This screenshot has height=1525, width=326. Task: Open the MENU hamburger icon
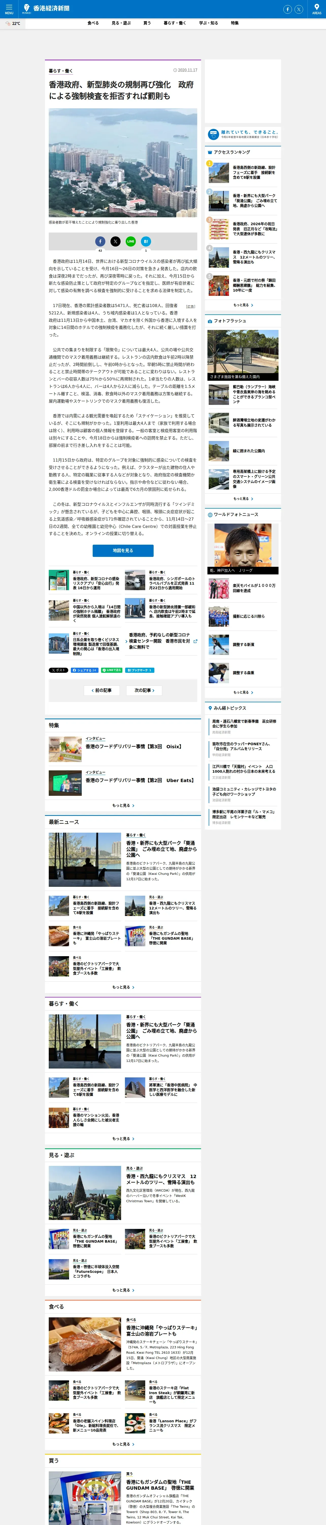click(x=9, y=9)
